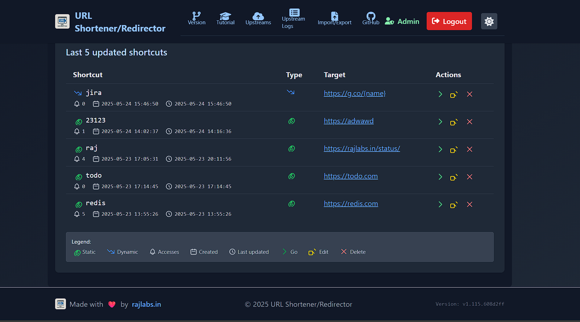Open the https://adwawd target link

coord(349,121)
